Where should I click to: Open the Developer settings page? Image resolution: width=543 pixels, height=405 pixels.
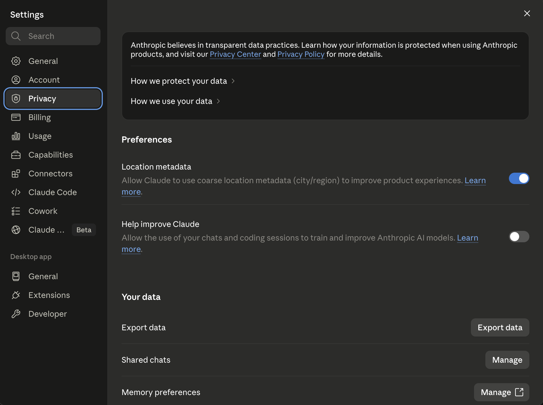pos(53,314)
